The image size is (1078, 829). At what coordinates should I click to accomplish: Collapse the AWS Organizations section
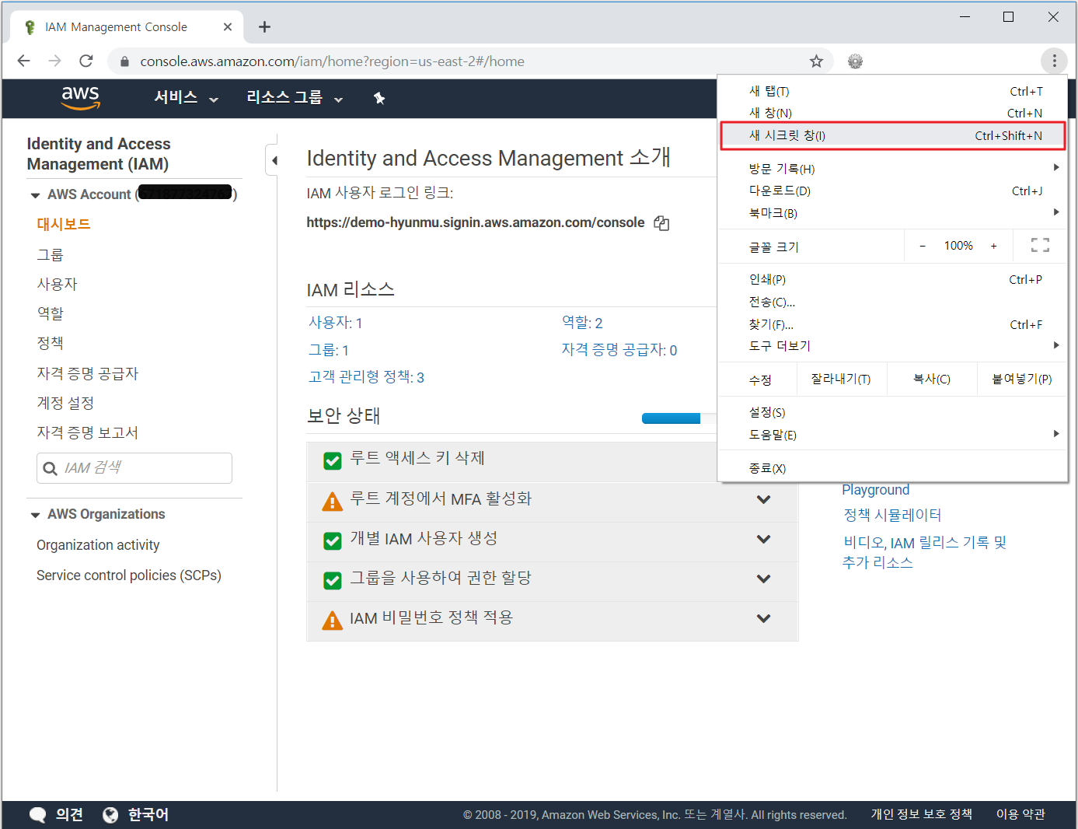pos(35,515)
